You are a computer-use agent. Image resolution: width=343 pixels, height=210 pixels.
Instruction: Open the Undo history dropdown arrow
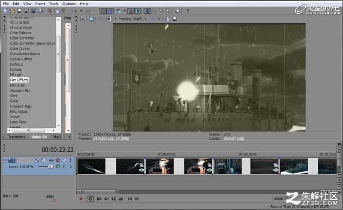coord(81,11)
